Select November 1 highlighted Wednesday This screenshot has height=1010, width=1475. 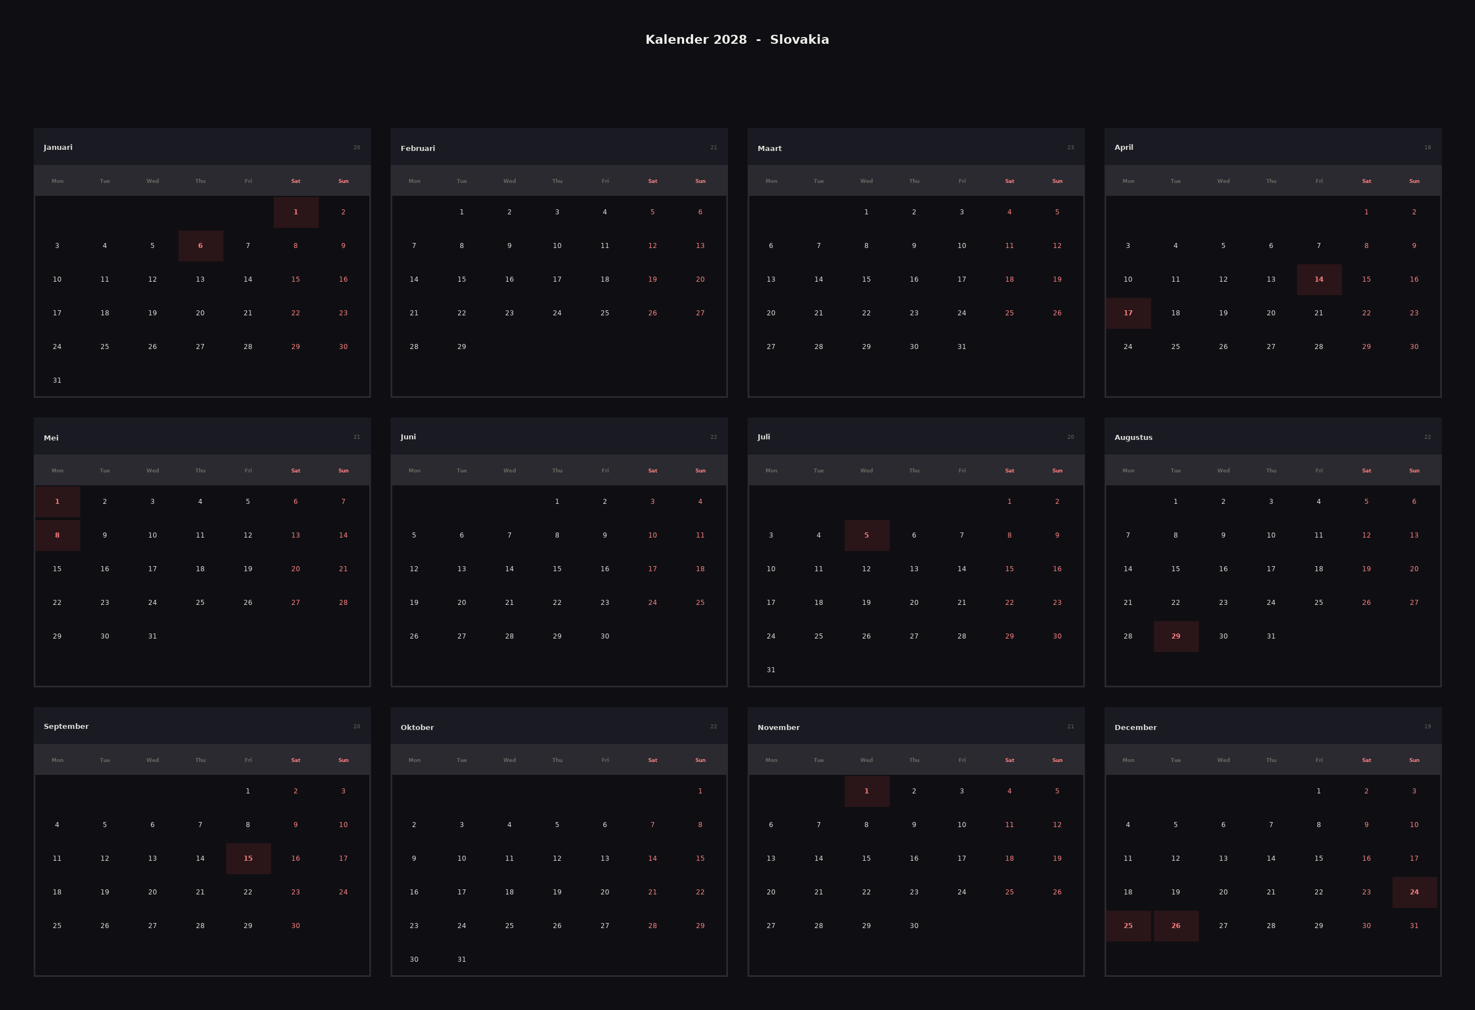pos(867,791)
